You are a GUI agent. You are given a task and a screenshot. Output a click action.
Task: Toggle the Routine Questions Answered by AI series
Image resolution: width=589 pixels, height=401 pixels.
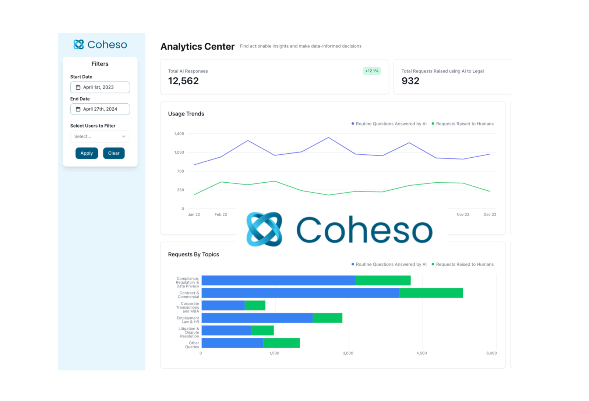390,123
